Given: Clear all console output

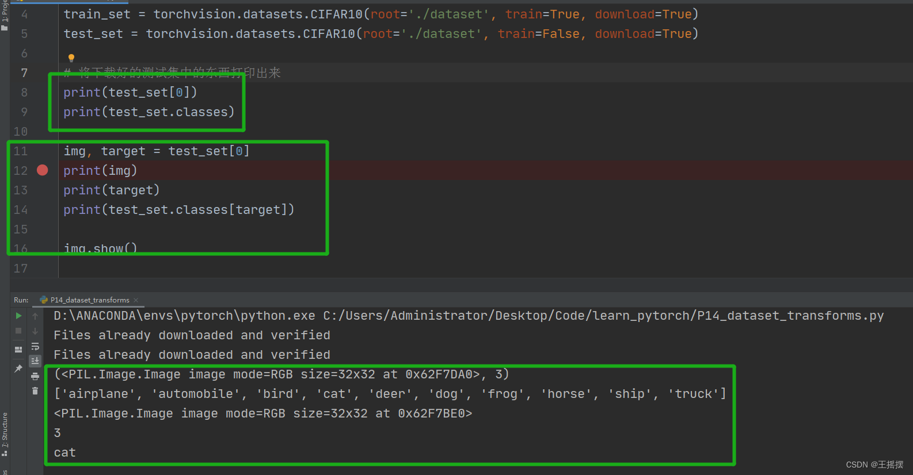Looking at the screenshot, I should (35, 391).
